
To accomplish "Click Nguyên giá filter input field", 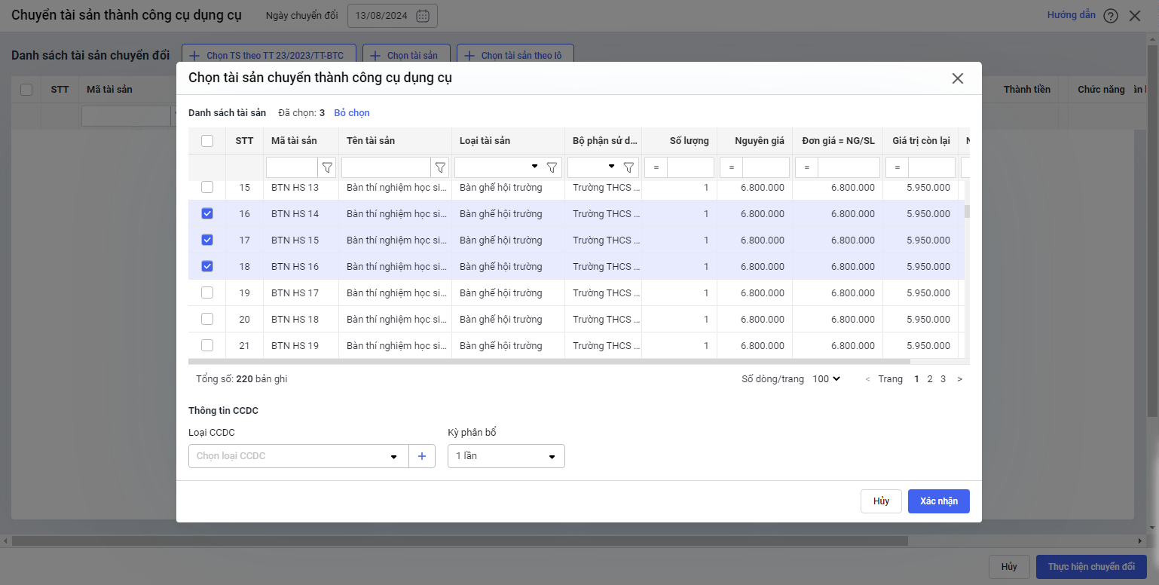I will [765, 167].
